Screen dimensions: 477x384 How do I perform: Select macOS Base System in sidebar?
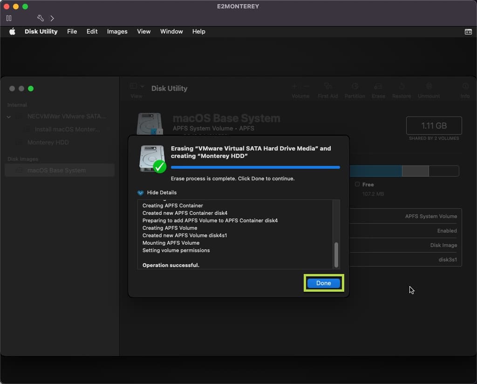60,170
